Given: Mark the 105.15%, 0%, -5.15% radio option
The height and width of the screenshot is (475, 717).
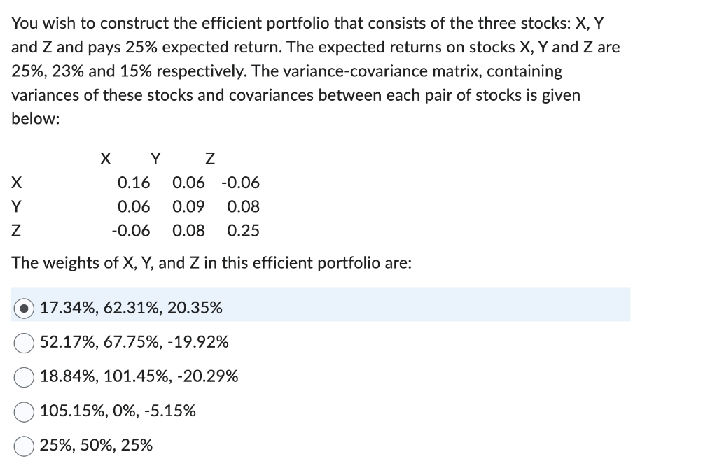Looking at the screenshot, I should tap(24, 411).
